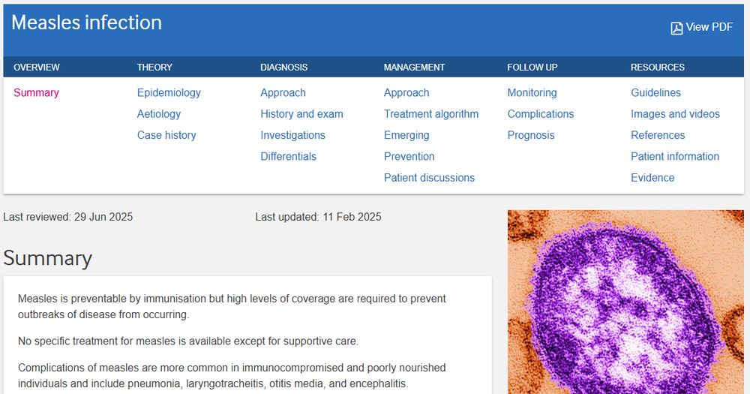Select the FOLLOW UP menu heading
Image resolution: width=750 pixels, height=394 pixels.
point(532,68)
